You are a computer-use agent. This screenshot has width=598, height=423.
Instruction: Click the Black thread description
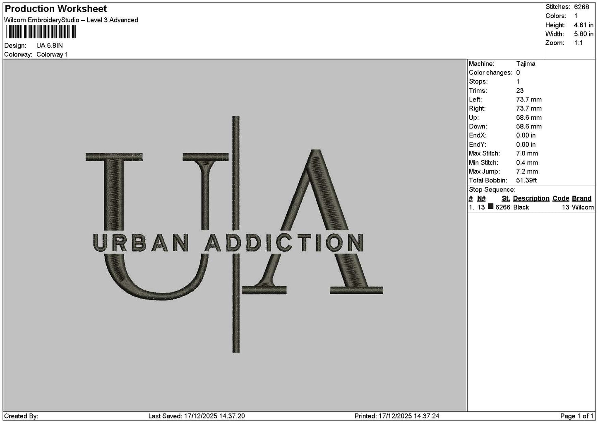coord(521,208)
